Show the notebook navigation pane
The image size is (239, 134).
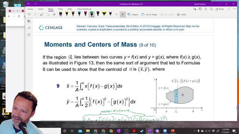coord(29,21)
